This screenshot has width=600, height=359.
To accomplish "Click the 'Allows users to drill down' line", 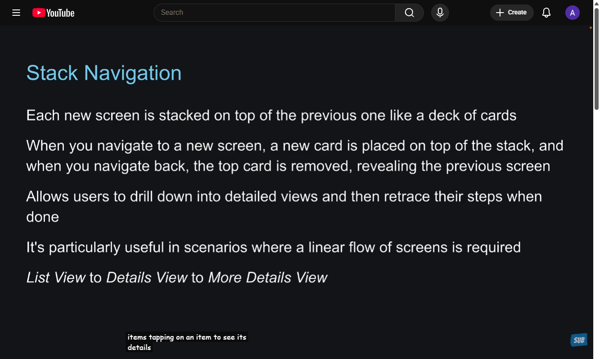I will tap(284, 197).
